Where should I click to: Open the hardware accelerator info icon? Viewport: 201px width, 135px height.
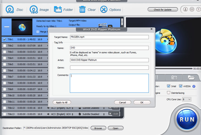pos(194,86)
